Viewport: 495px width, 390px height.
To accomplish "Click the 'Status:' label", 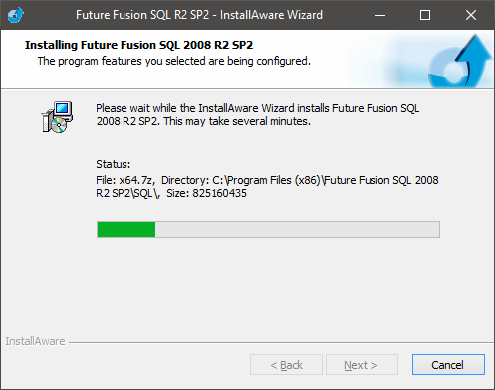I will [114, 164].
